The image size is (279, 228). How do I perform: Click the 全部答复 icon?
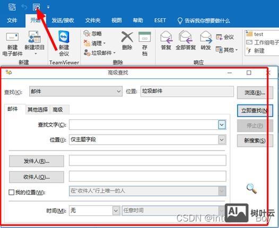(x=186, y=37)
